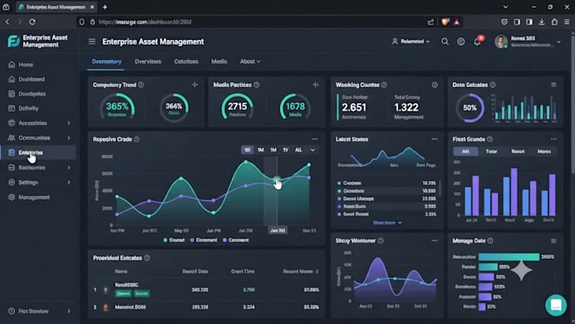Reload the page with browser refresh button

point(32,22)
